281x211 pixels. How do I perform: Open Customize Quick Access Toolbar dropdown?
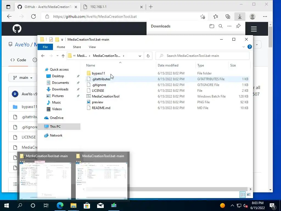[62, 40]
